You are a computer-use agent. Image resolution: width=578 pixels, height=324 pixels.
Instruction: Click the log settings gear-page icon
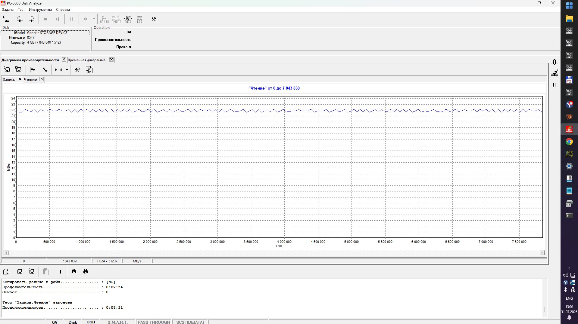[6, 272]
